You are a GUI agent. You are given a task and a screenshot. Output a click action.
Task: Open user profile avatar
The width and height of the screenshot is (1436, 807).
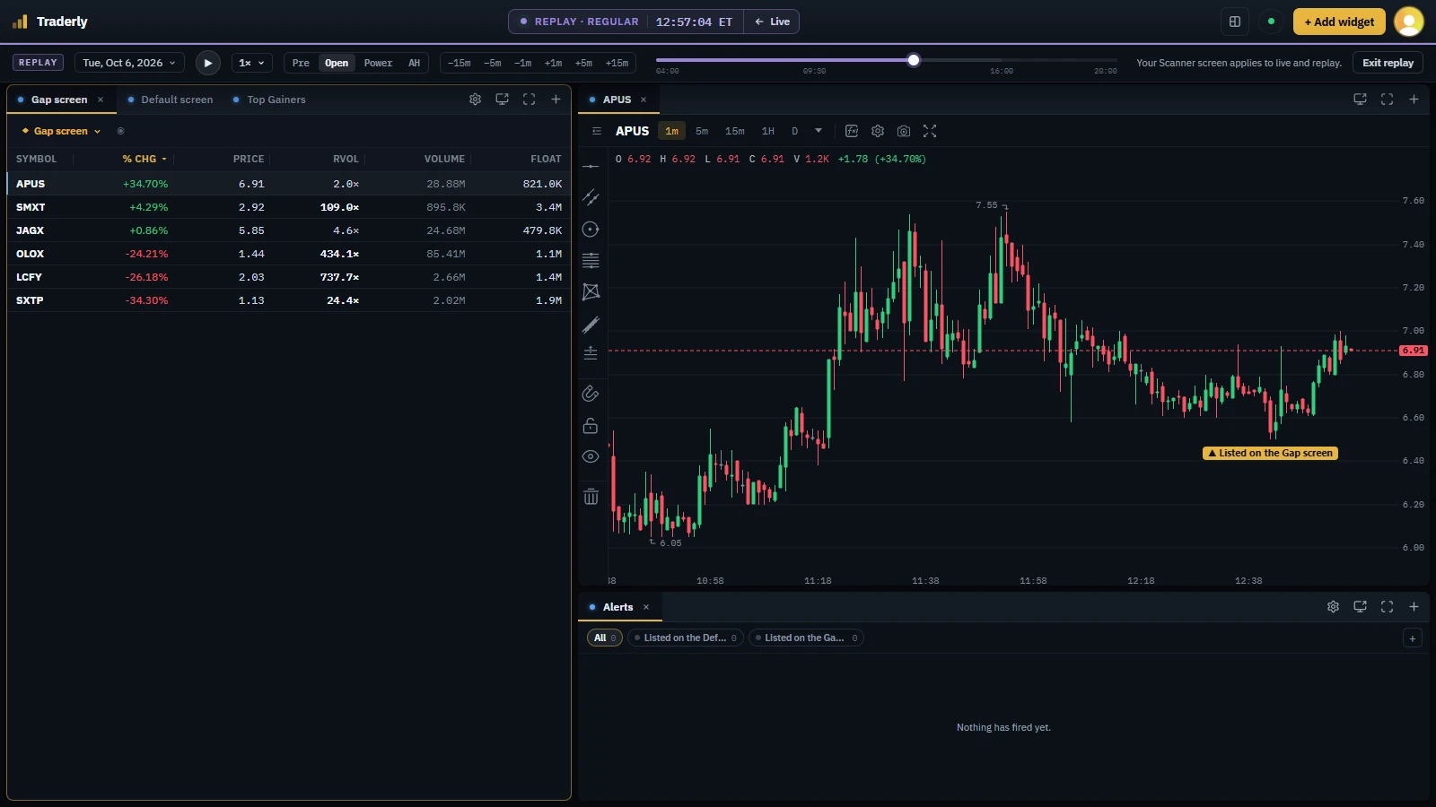(x=1409, y=22)
